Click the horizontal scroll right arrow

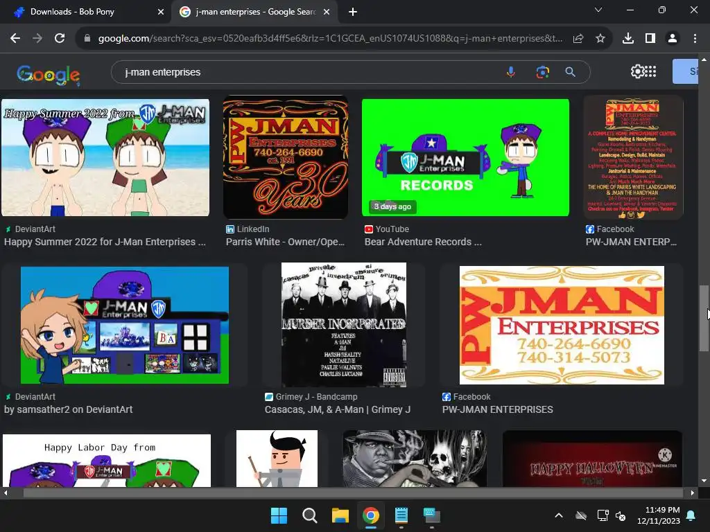(x=693, y=493)
